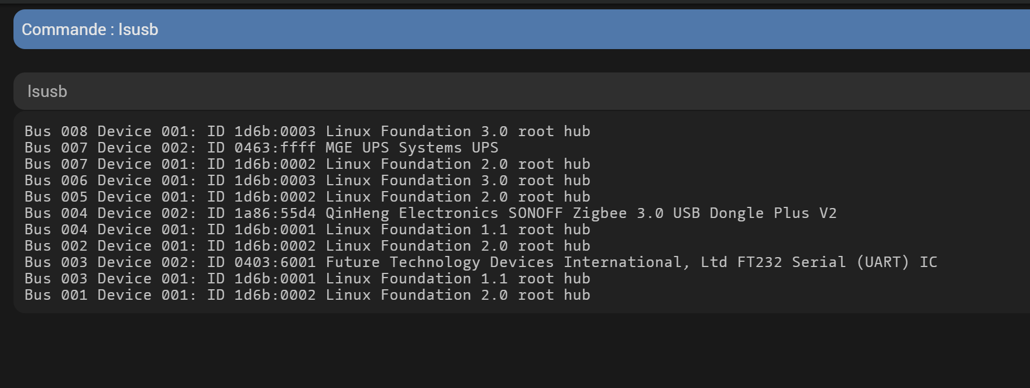Click the Bus 001 Device 001 output line
Image resolution: width=1030 pixels, height=388 pixels.
pos(307,295)
